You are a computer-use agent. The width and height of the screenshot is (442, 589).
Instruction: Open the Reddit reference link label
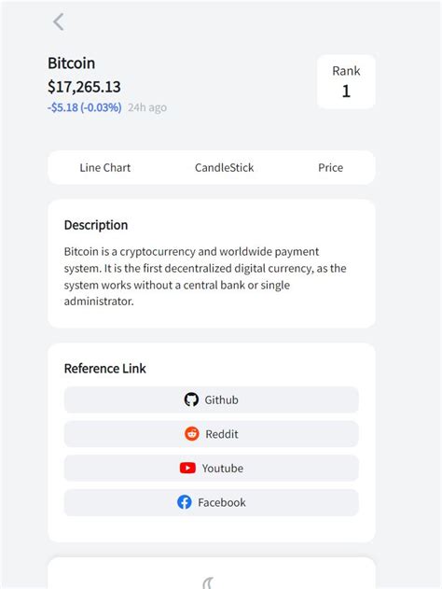click(222, 434)
